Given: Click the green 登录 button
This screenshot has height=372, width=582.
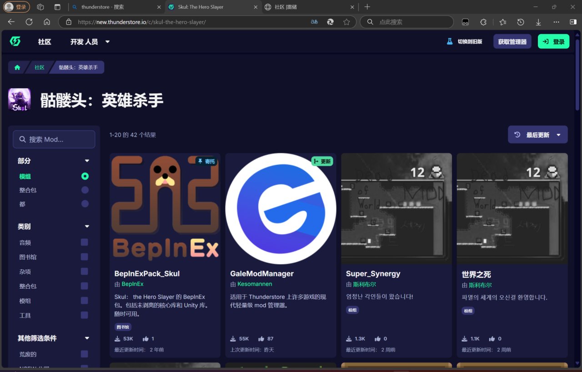Looking at the screenshot, I should 553,41.
